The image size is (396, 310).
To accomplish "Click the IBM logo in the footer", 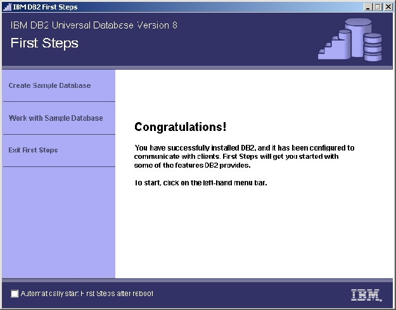I will [366, 295].
